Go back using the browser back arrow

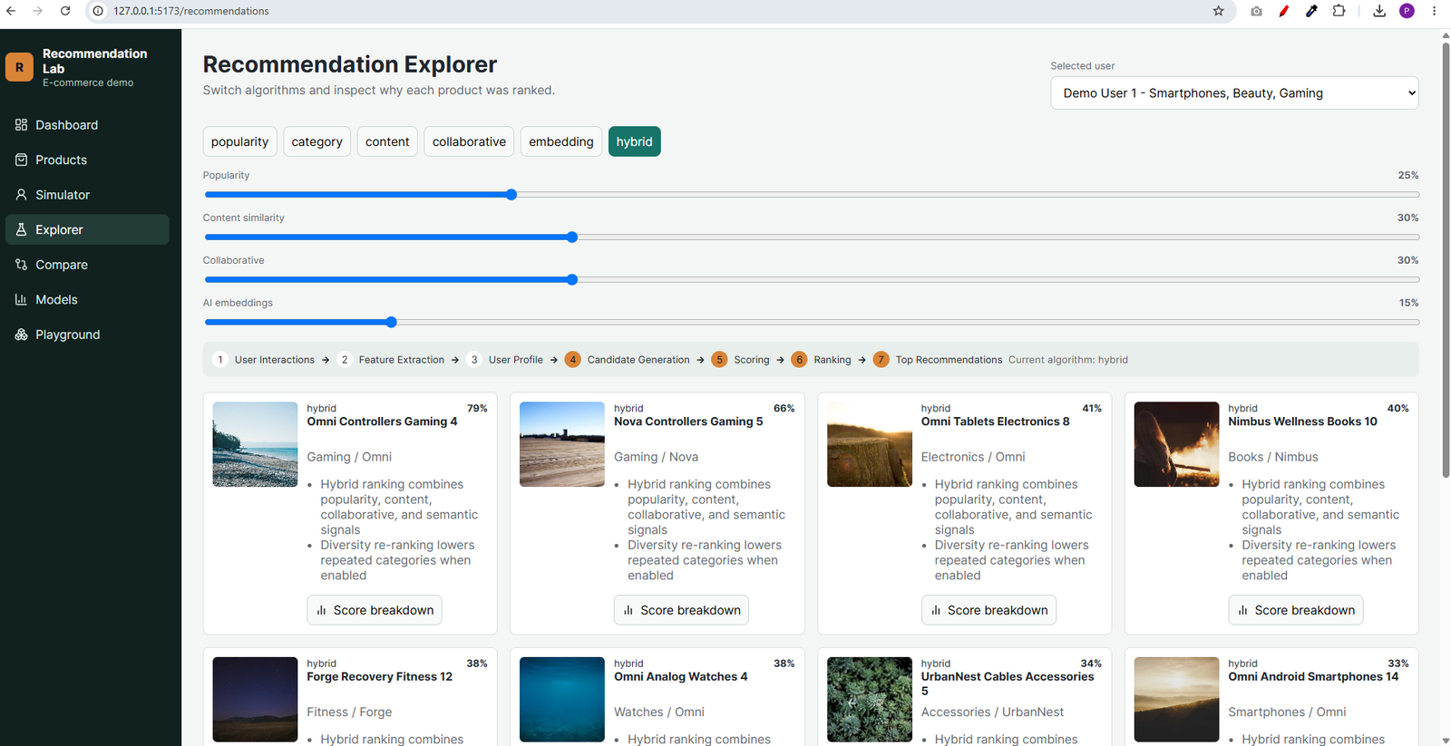point(11,11)
